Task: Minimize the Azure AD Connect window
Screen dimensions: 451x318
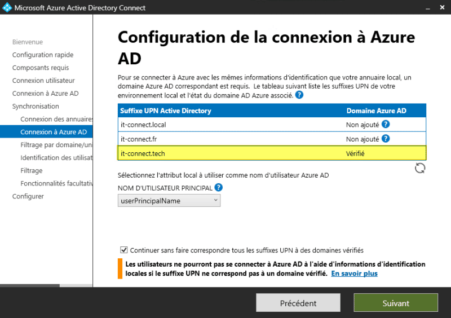Action: [x=428, y=8]
